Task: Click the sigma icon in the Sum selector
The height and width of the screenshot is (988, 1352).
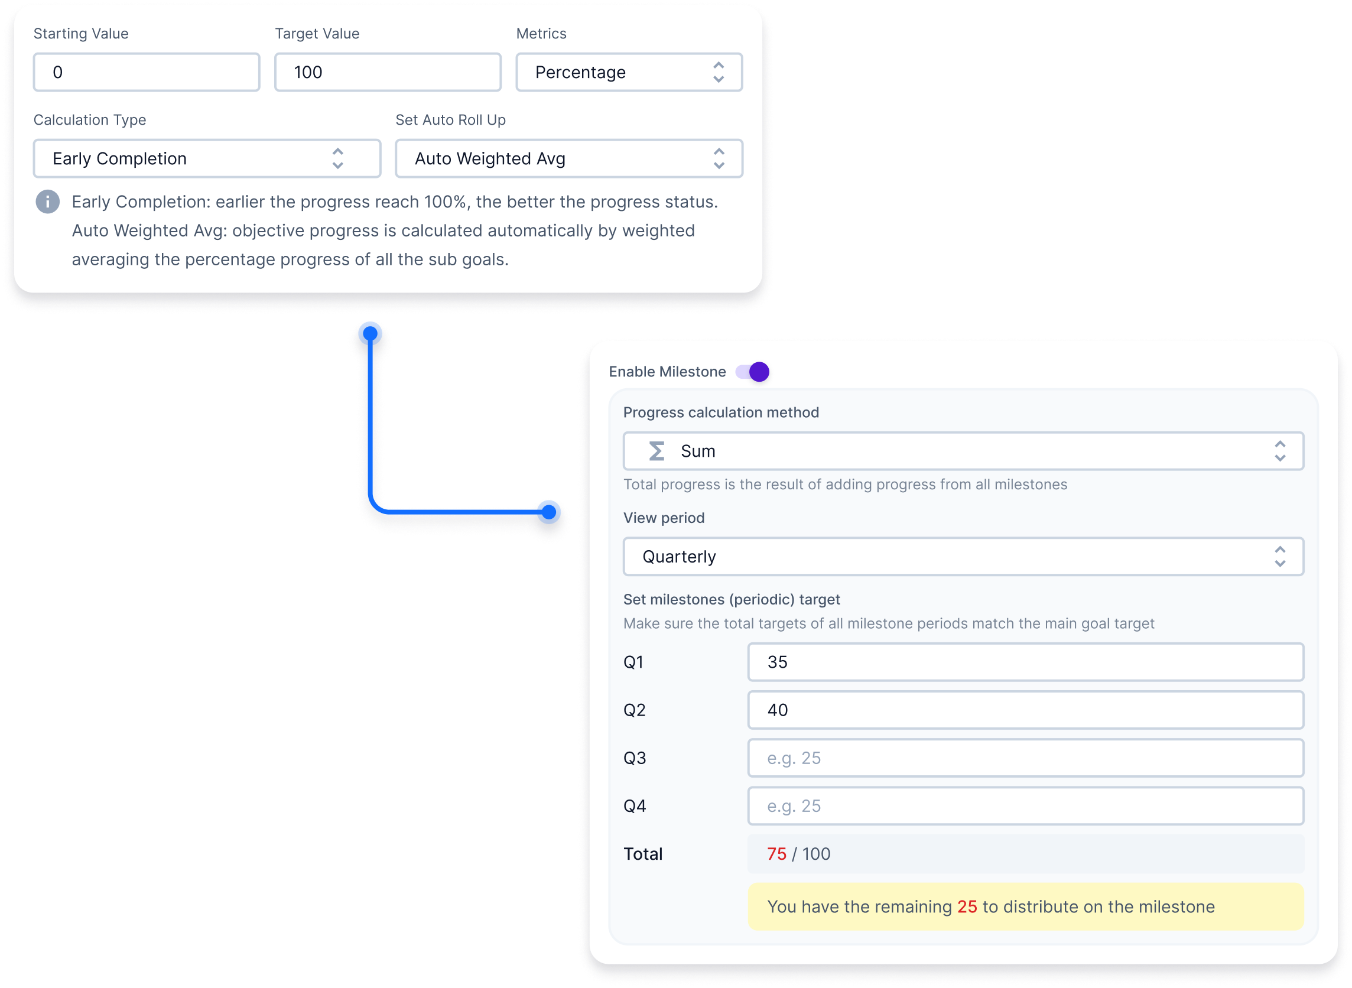Action: 658,451
